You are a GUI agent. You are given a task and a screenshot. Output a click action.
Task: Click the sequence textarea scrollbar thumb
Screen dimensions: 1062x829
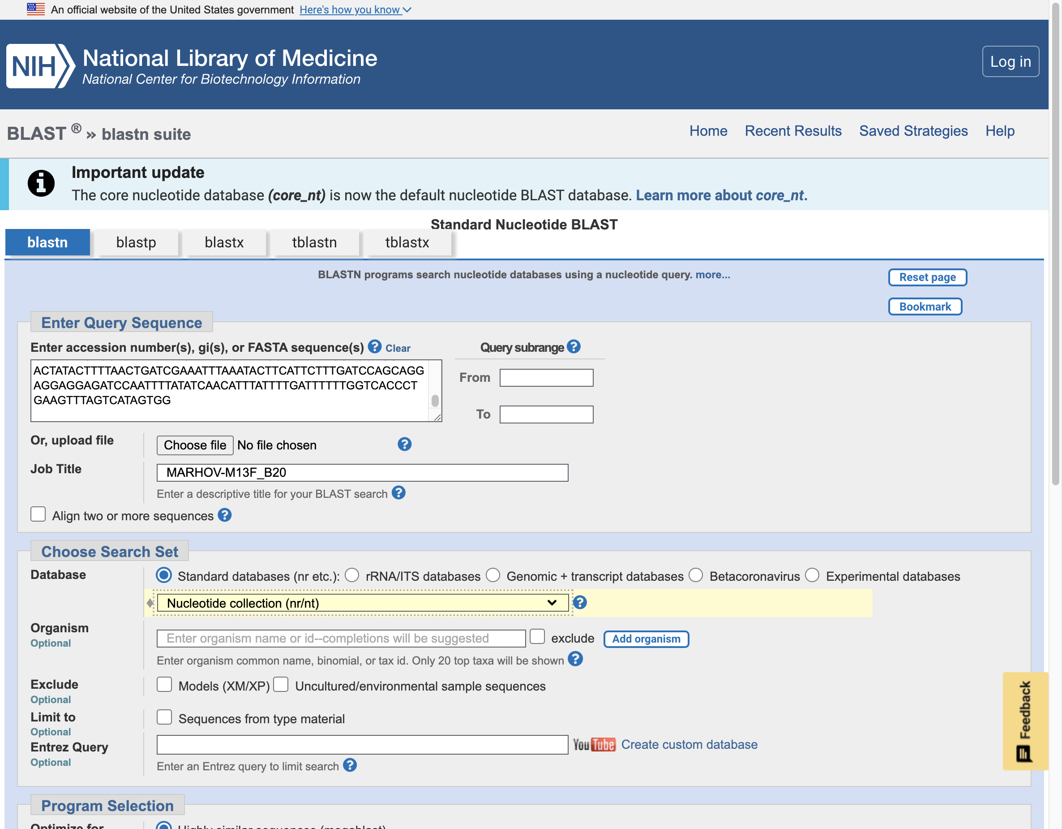point(435,401)
